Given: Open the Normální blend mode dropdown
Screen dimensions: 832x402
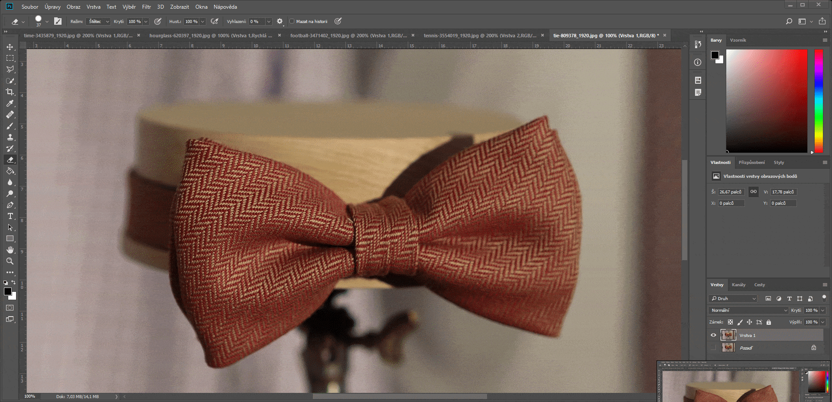Looking at the screenshot, I should click(748, 310).
